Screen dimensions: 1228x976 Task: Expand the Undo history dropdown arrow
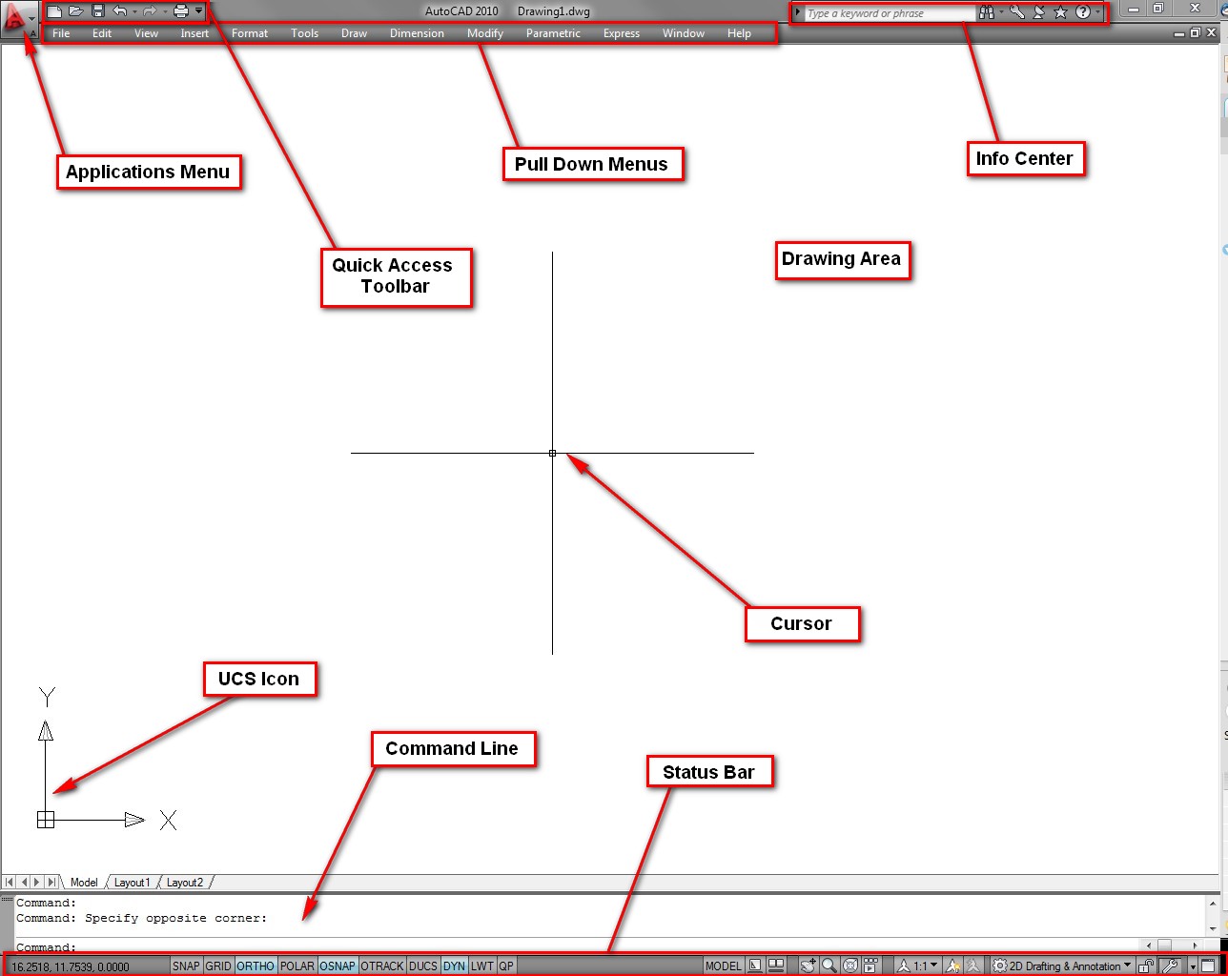[134, 11]
